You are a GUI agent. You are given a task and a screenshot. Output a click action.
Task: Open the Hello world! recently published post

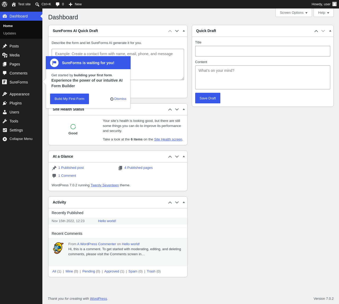(107, 221)
